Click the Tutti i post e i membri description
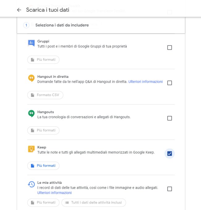Viewport: 201px width, 210px height. (82, 46)
